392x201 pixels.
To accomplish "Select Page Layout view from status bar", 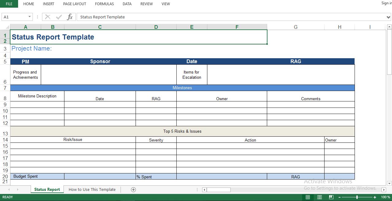I will 319,197.
